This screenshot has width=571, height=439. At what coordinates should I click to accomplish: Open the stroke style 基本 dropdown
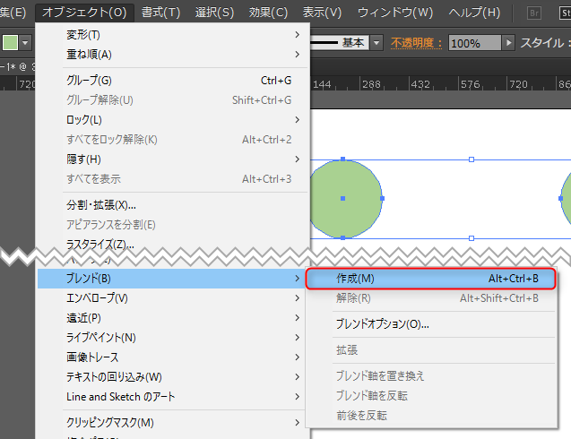(376, 43)
